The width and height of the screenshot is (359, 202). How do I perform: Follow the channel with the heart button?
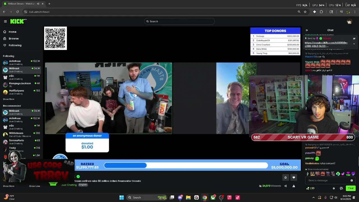[x=294, y=177]
